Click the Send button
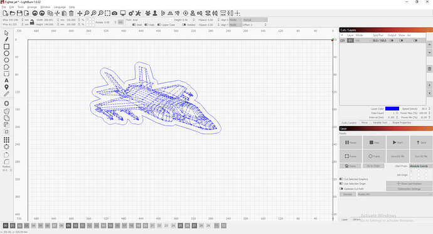 [422, 142]
